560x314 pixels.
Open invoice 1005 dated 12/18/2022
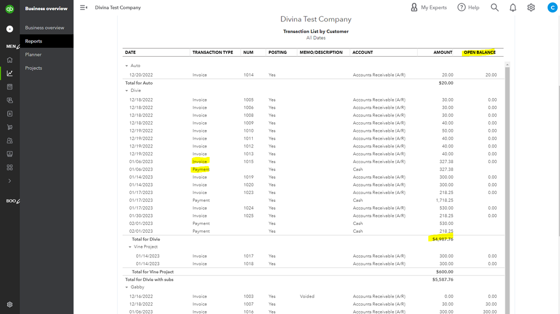tap(313, 100)
